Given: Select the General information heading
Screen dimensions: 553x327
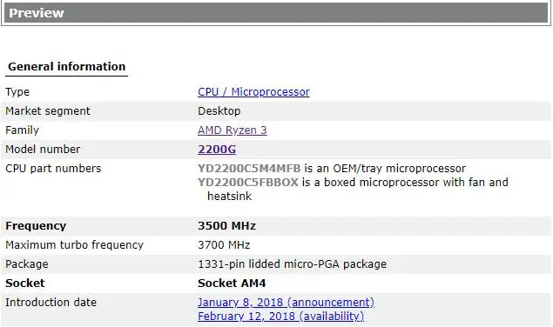Looking at the screenshot, I should pyautogui.click(x=67, y=67).
